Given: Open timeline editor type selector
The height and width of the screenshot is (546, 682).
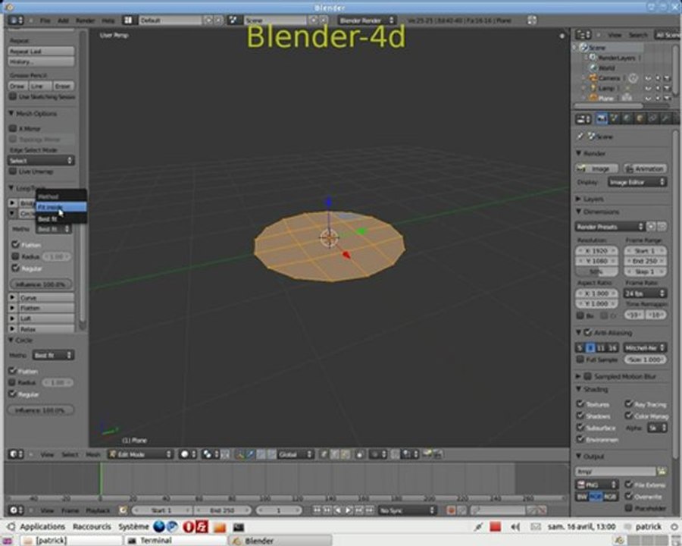Looking at the screenshot, I should pyautogui.click(x=16, y=510).
